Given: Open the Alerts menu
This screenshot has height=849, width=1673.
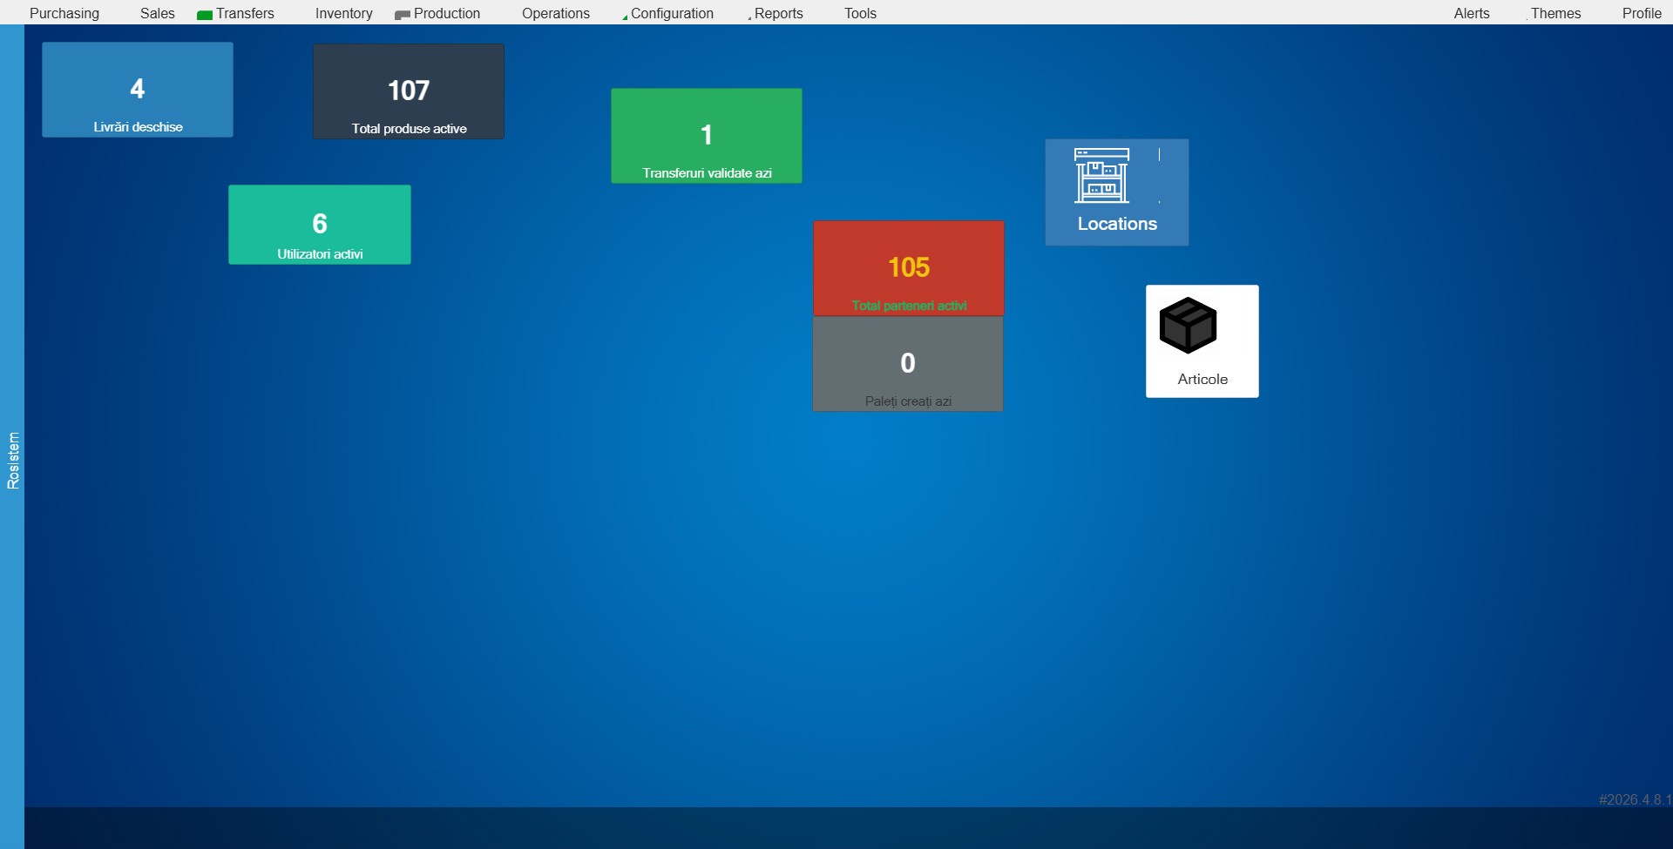Looking at the screenshot, I should pyautogui.click(x=1472, y=13).
